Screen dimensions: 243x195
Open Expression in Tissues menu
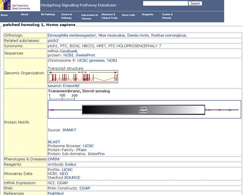click(x=90, y=17)
